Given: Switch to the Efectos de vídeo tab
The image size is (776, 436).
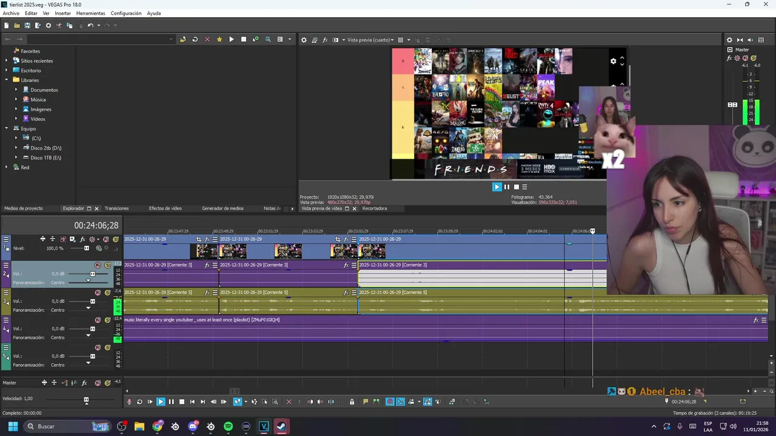Looking at the screenshot, I should pos(166,208).
